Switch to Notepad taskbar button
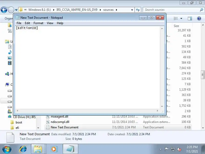This screenshot has height=154, width=205. tap(70, 149)
